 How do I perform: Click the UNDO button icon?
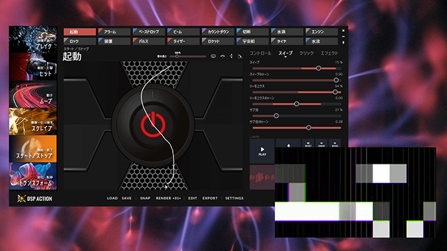click(322, 144)
